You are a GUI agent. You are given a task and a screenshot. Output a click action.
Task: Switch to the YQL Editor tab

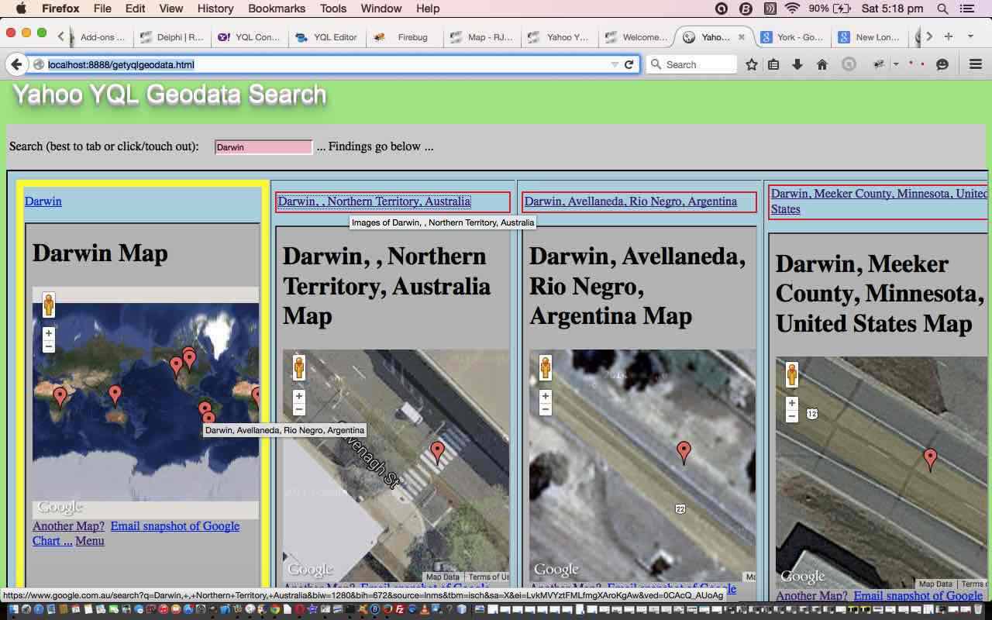click(x=326, y=37)
